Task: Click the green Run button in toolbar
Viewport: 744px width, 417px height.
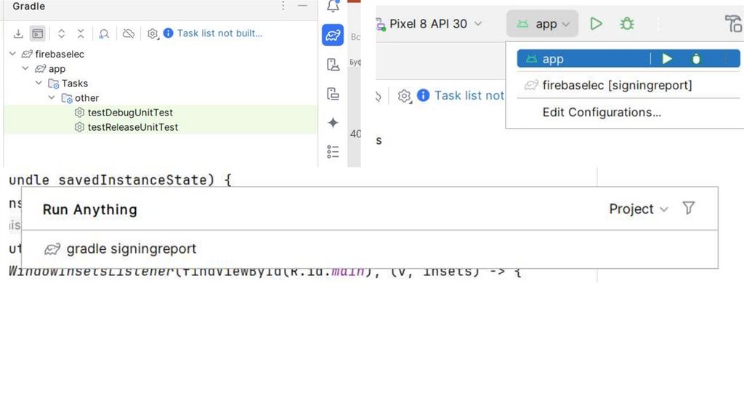Action: [x=596, y=24]
